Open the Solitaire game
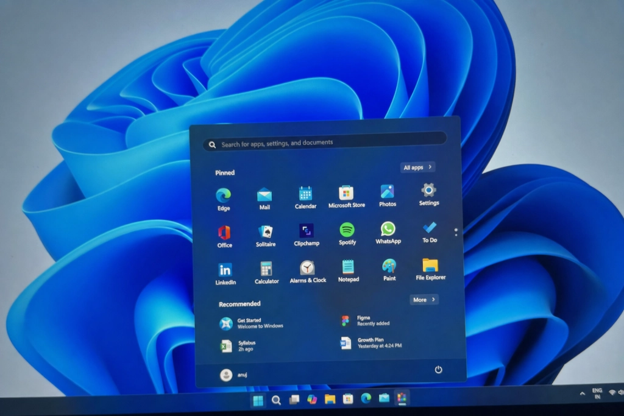 point(266,236)
